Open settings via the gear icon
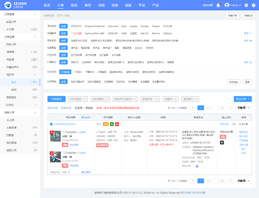The height and width of the screenshot is (198, 259). click(246, 5)
